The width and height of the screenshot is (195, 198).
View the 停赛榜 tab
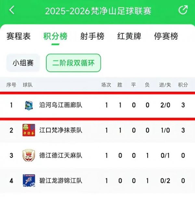[166, 36]
